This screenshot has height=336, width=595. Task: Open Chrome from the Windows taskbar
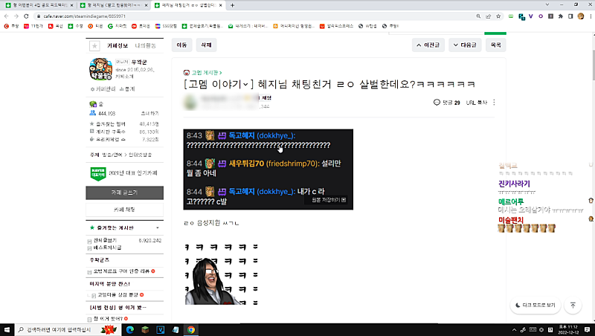pyautogui.click(x=191, y=329)
